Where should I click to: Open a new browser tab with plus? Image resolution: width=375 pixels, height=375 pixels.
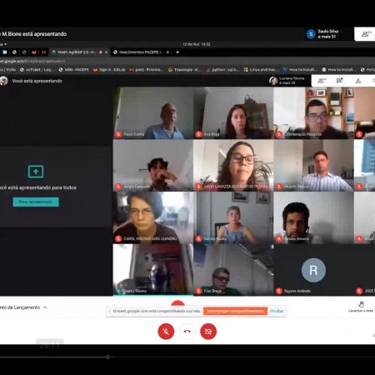177,52
